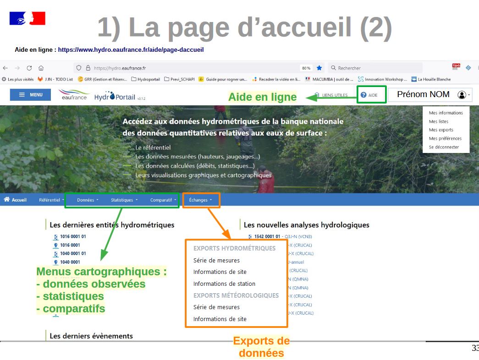Click the site pin icon beside 1016 0001
The image size is (479, 360).
(x=55, y=245)
